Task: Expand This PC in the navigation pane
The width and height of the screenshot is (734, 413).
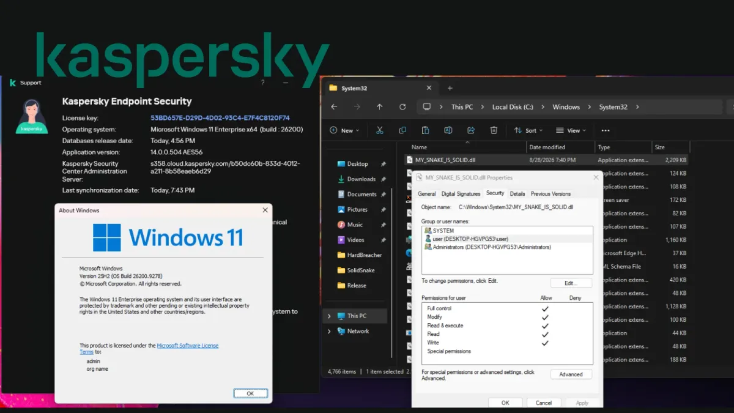Action: (x=329, y=316)
